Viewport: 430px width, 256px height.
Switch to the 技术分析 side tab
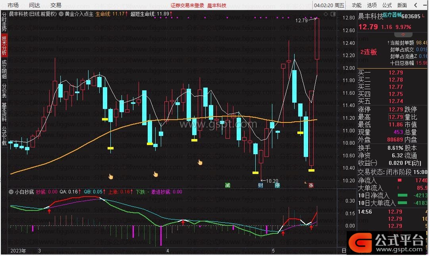4,45
